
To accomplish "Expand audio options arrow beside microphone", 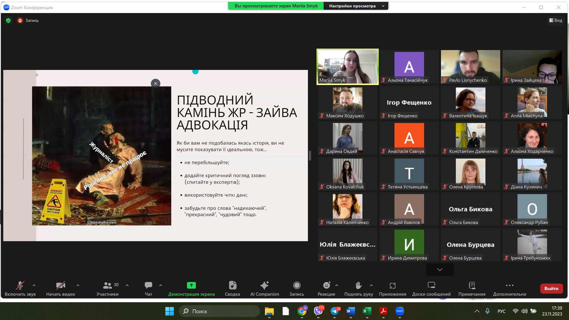I will tap(34, 285).
